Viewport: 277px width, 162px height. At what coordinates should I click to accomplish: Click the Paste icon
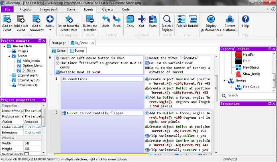153,19
